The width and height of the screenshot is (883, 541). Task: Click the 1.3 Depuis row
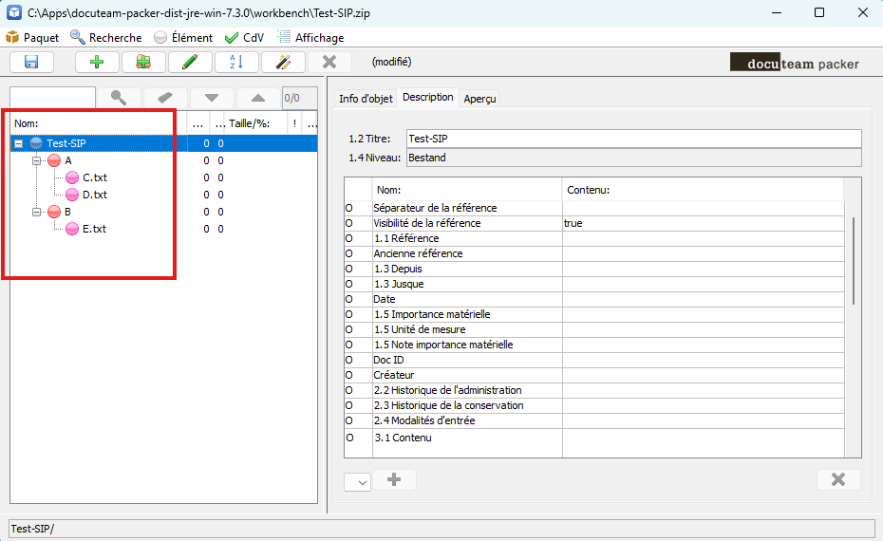point(594,270)
